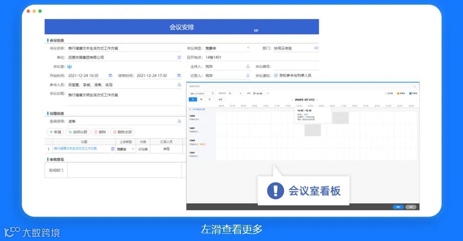Select the booked block in room 1402 row

pyautogui.click(x=340, y=118)
